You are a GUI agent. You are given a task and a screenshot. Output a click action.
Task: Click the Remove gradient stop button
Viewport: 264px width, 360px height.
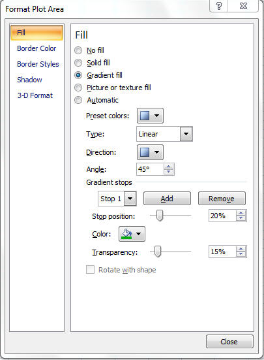(x=222, y=199)
